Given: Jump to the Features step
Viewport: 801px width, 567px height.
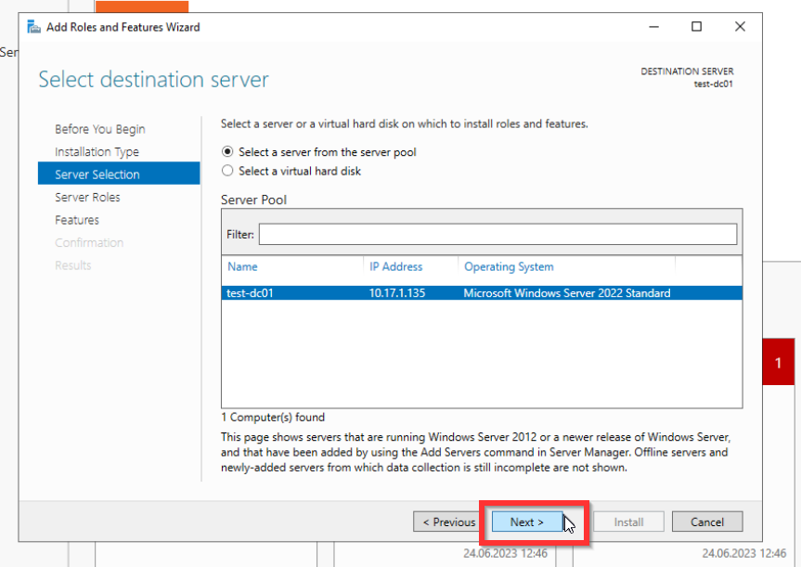Looking at the screenshot, I should 77,220.
